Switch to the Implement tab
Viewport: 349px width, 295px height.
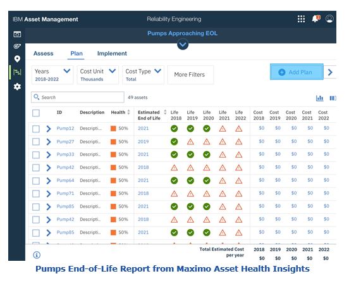tap(112, 53)
